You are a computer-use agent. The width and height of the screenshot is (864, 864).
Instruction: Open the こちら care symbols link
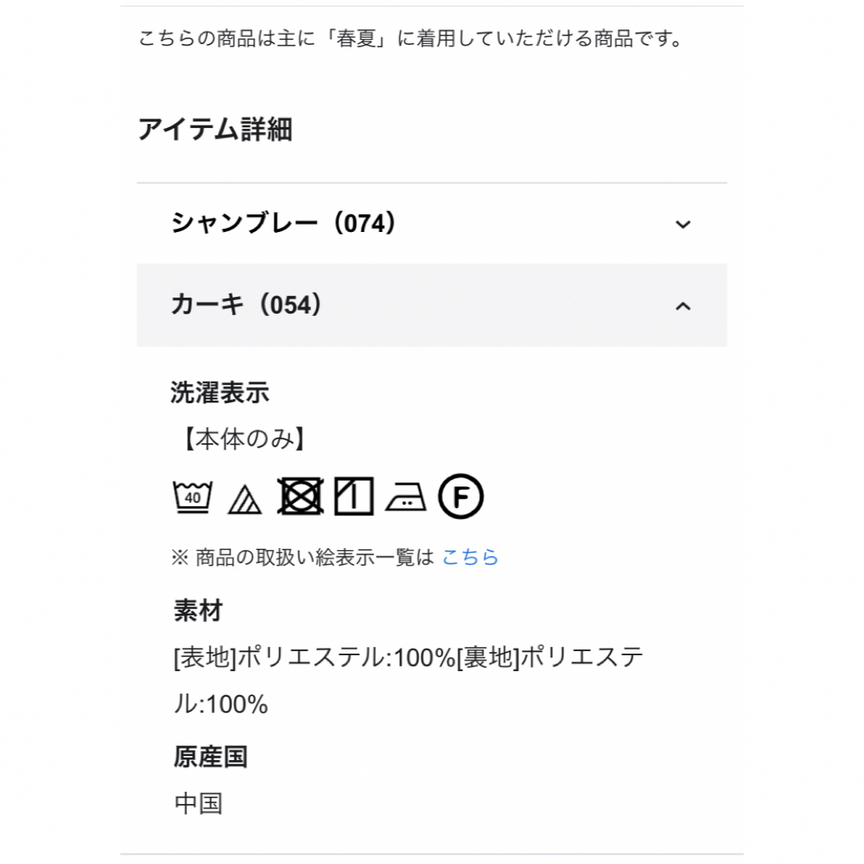(x=470, y=557)
